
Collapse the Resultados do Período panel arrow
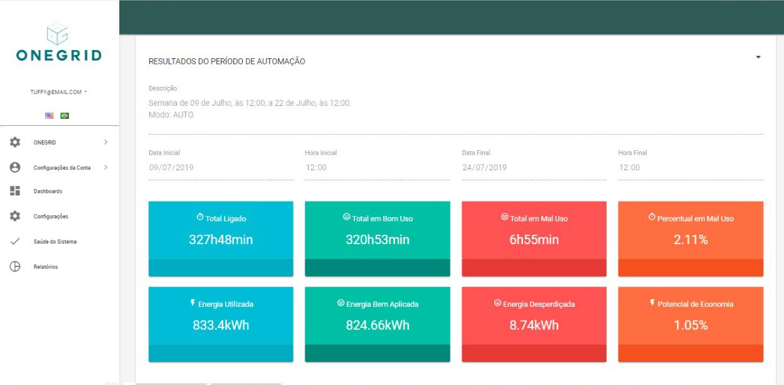tap(758, 57)
